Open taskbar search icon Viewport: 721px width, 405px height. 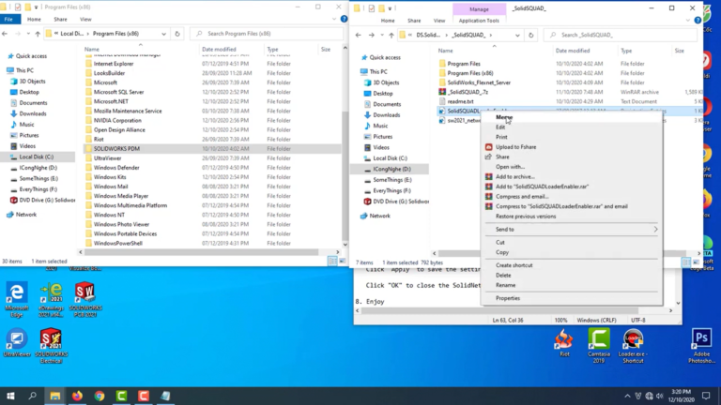(33, 396)
